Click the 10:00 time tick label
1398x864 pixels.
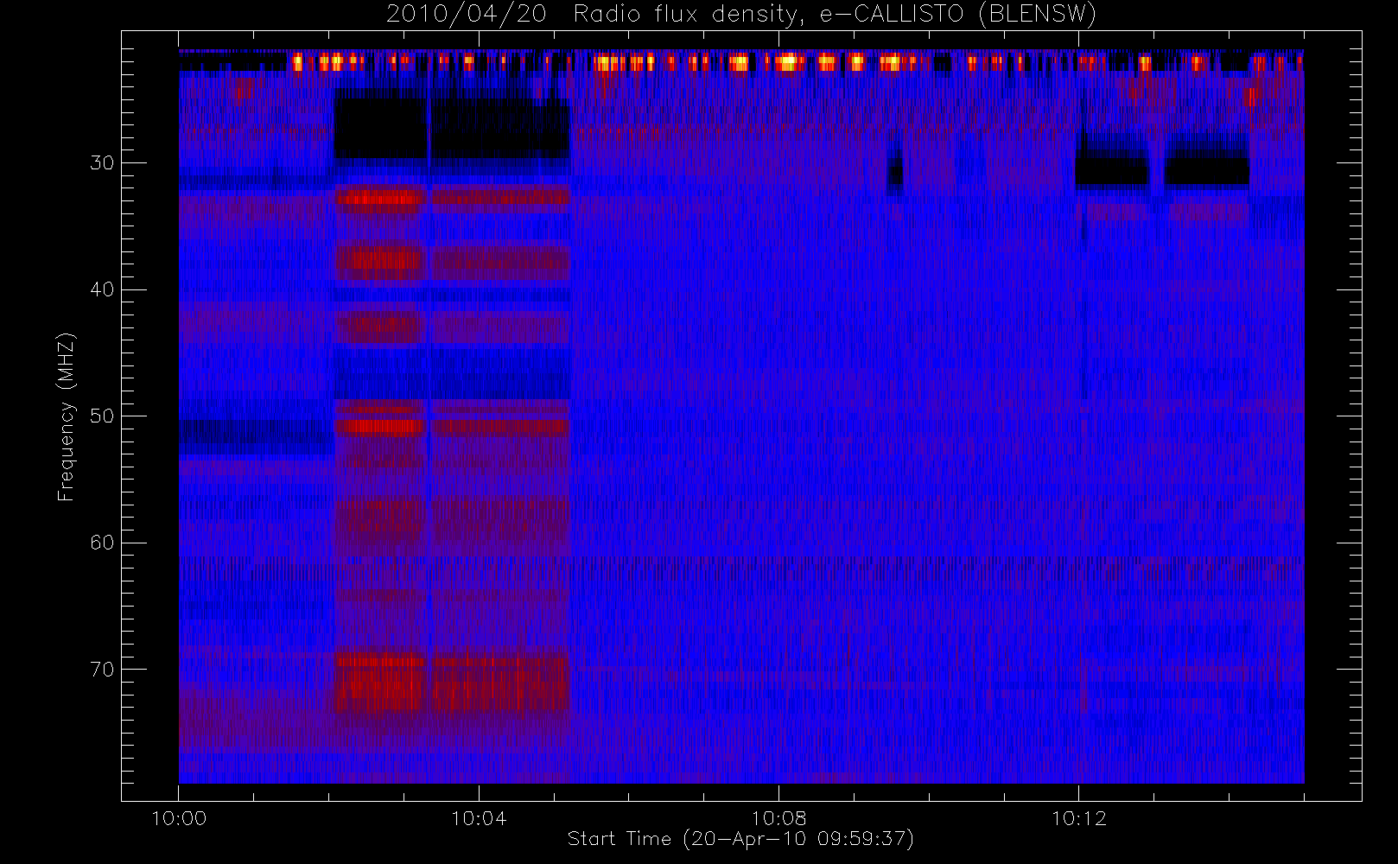179,818
